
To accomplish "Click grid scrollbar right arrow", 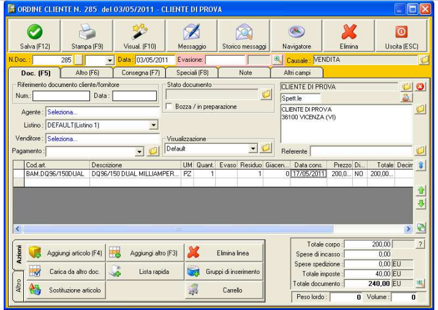I will tap(408, 229).
